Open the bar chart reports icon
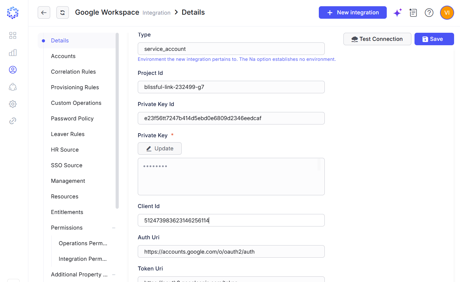Image resolution: width=460 pixels, height=282 pixels. (13, 52)
